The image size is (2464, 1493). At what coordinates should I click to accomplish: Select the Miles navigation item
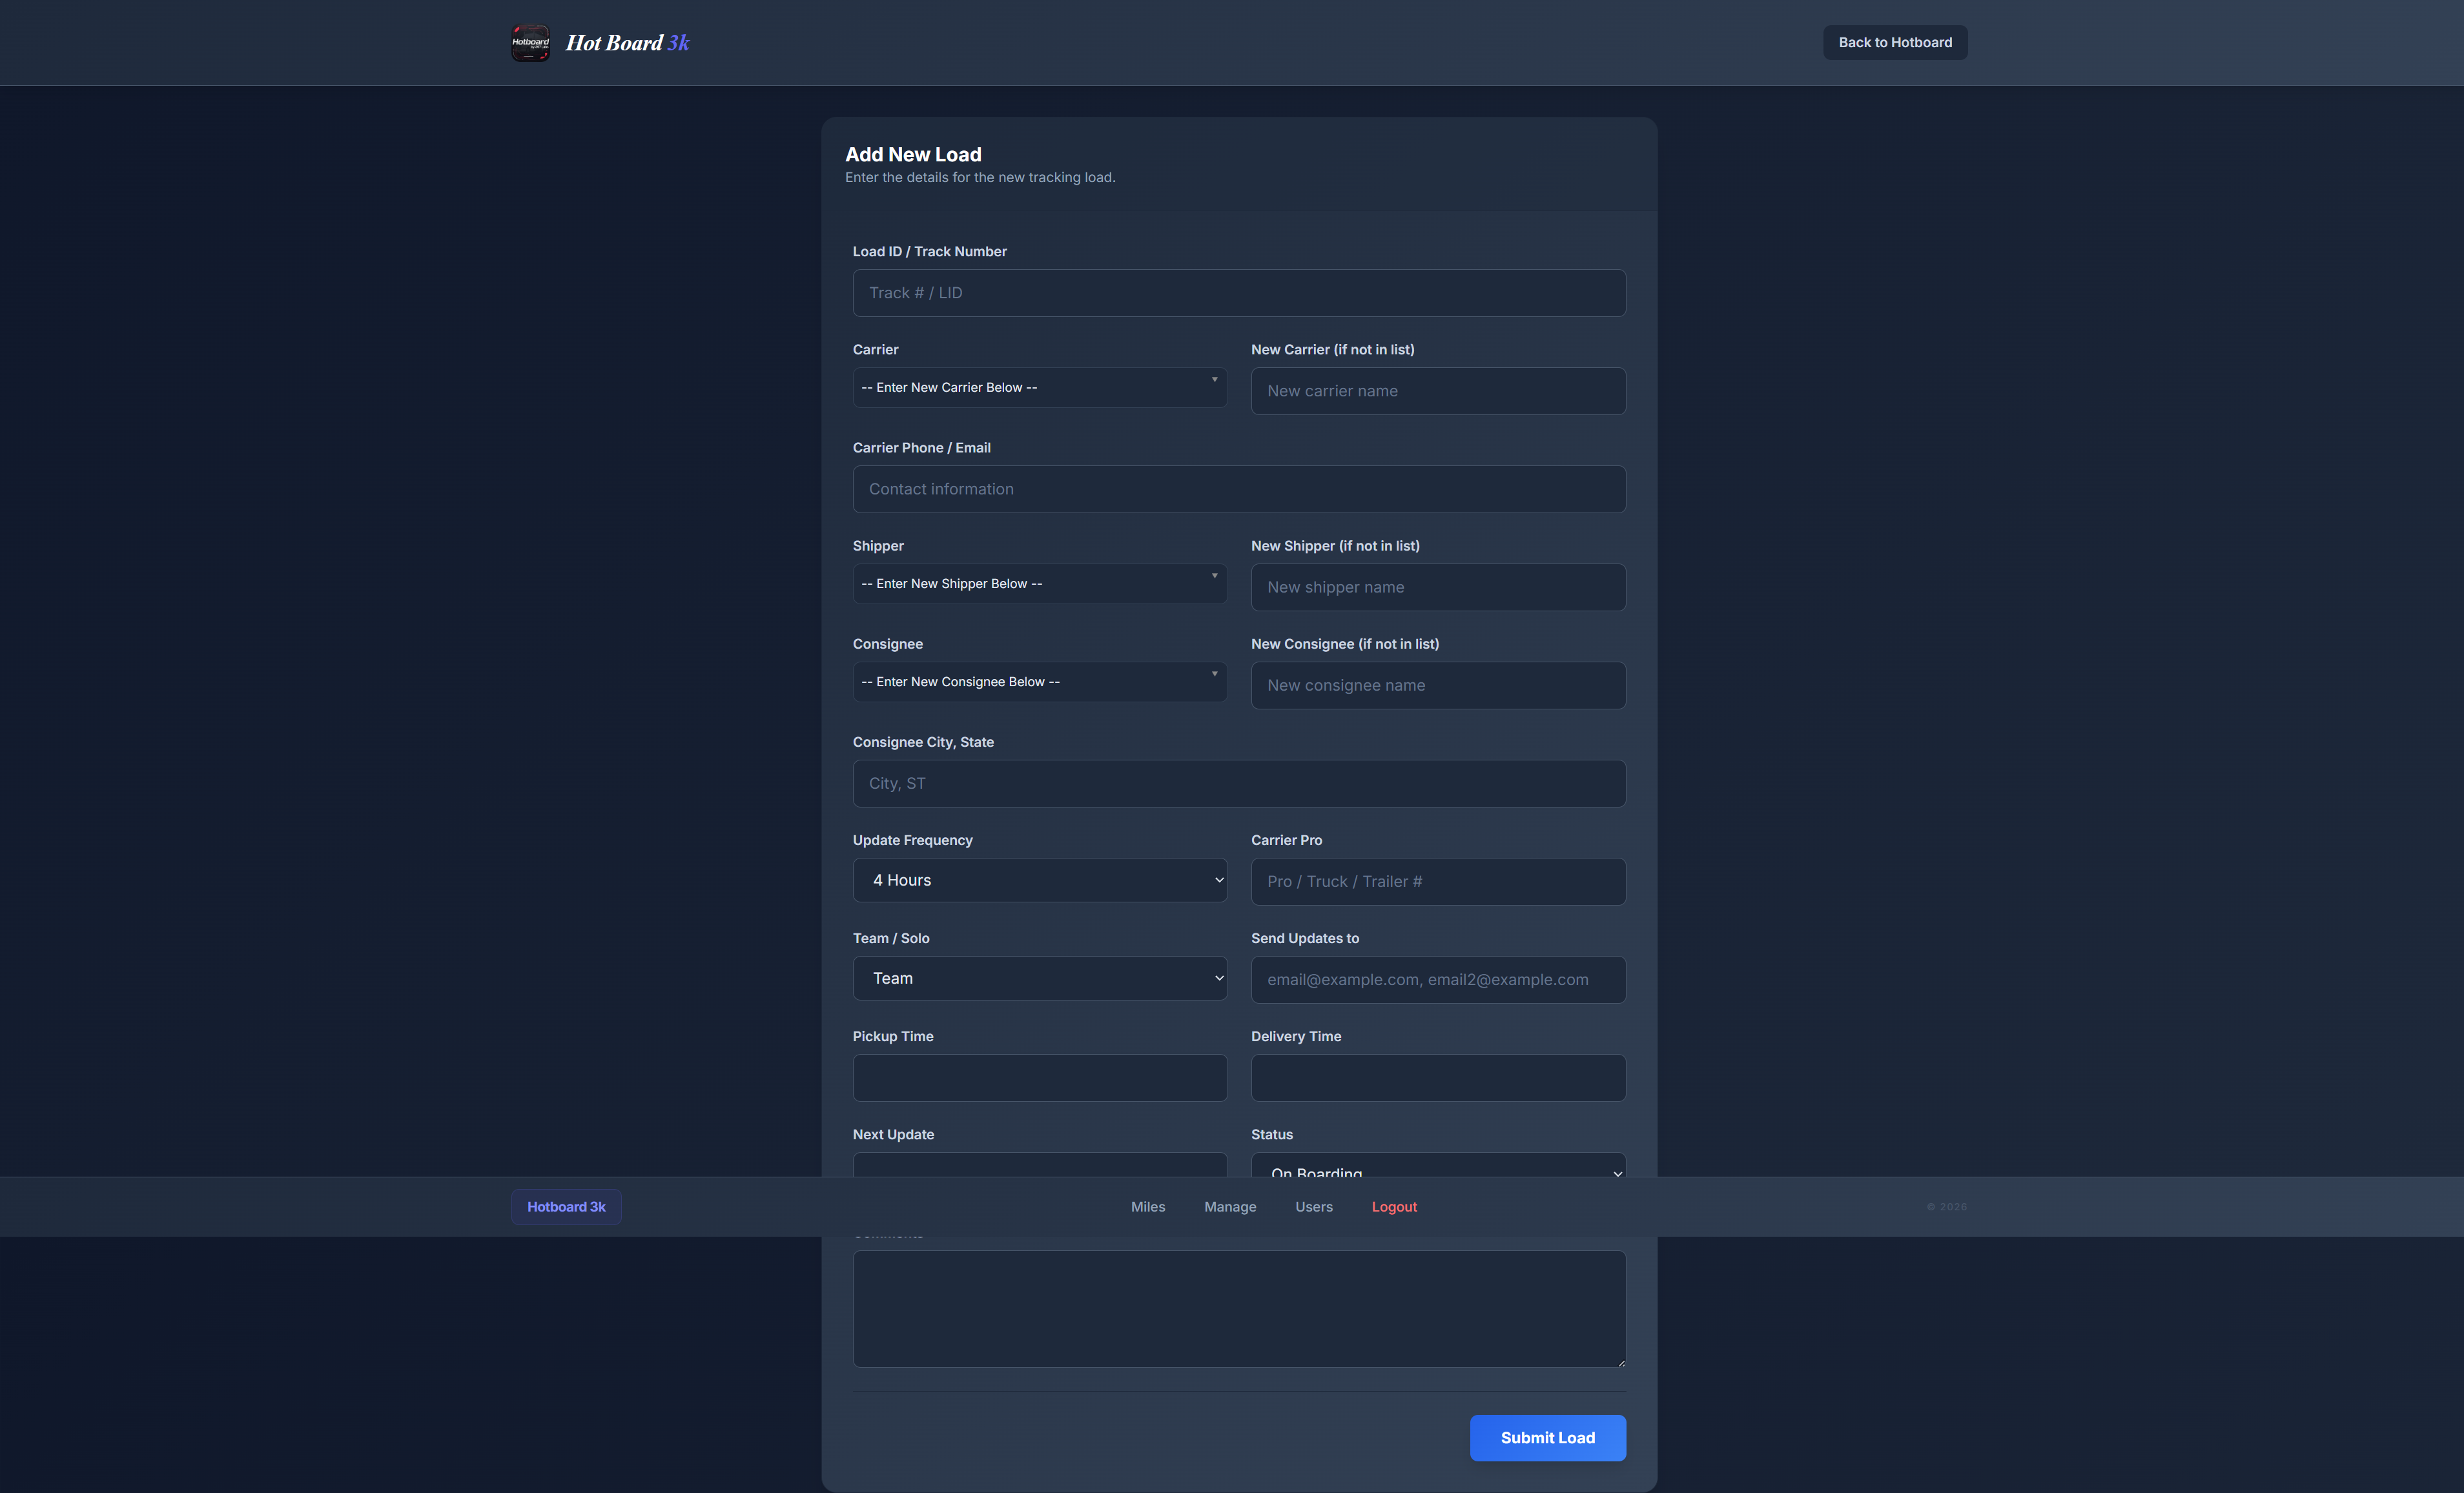[x=1147, y=1206]
